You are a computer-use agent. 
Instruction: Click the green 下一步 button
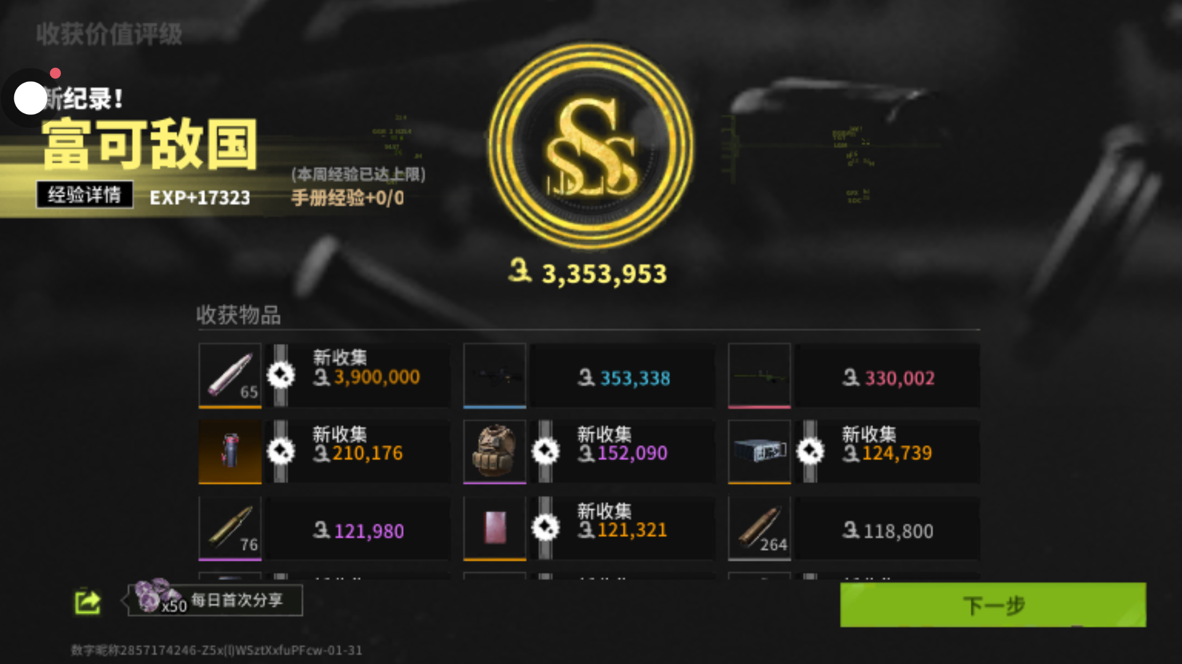point(992,605)
